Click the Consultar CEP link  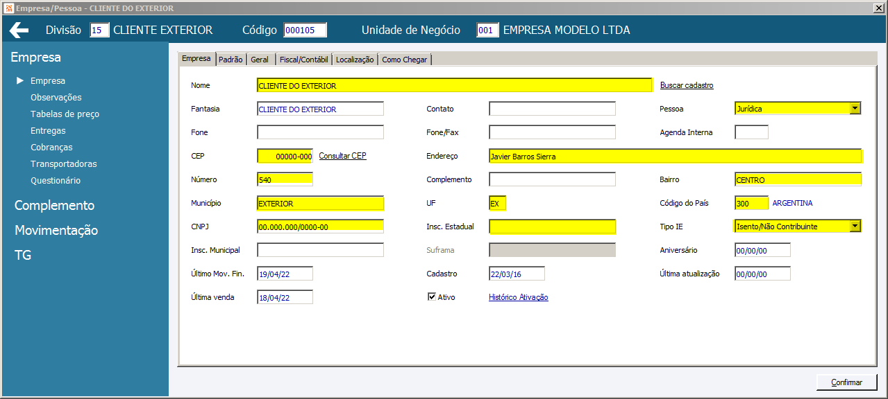[342, 156]
